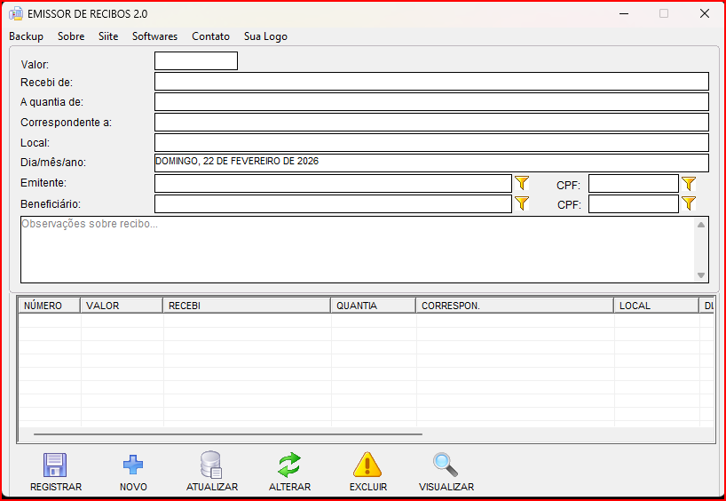Open the Contato menu
Image resolution: width=726 pixels, height=501 pixels.
click(x=210, y=36)
